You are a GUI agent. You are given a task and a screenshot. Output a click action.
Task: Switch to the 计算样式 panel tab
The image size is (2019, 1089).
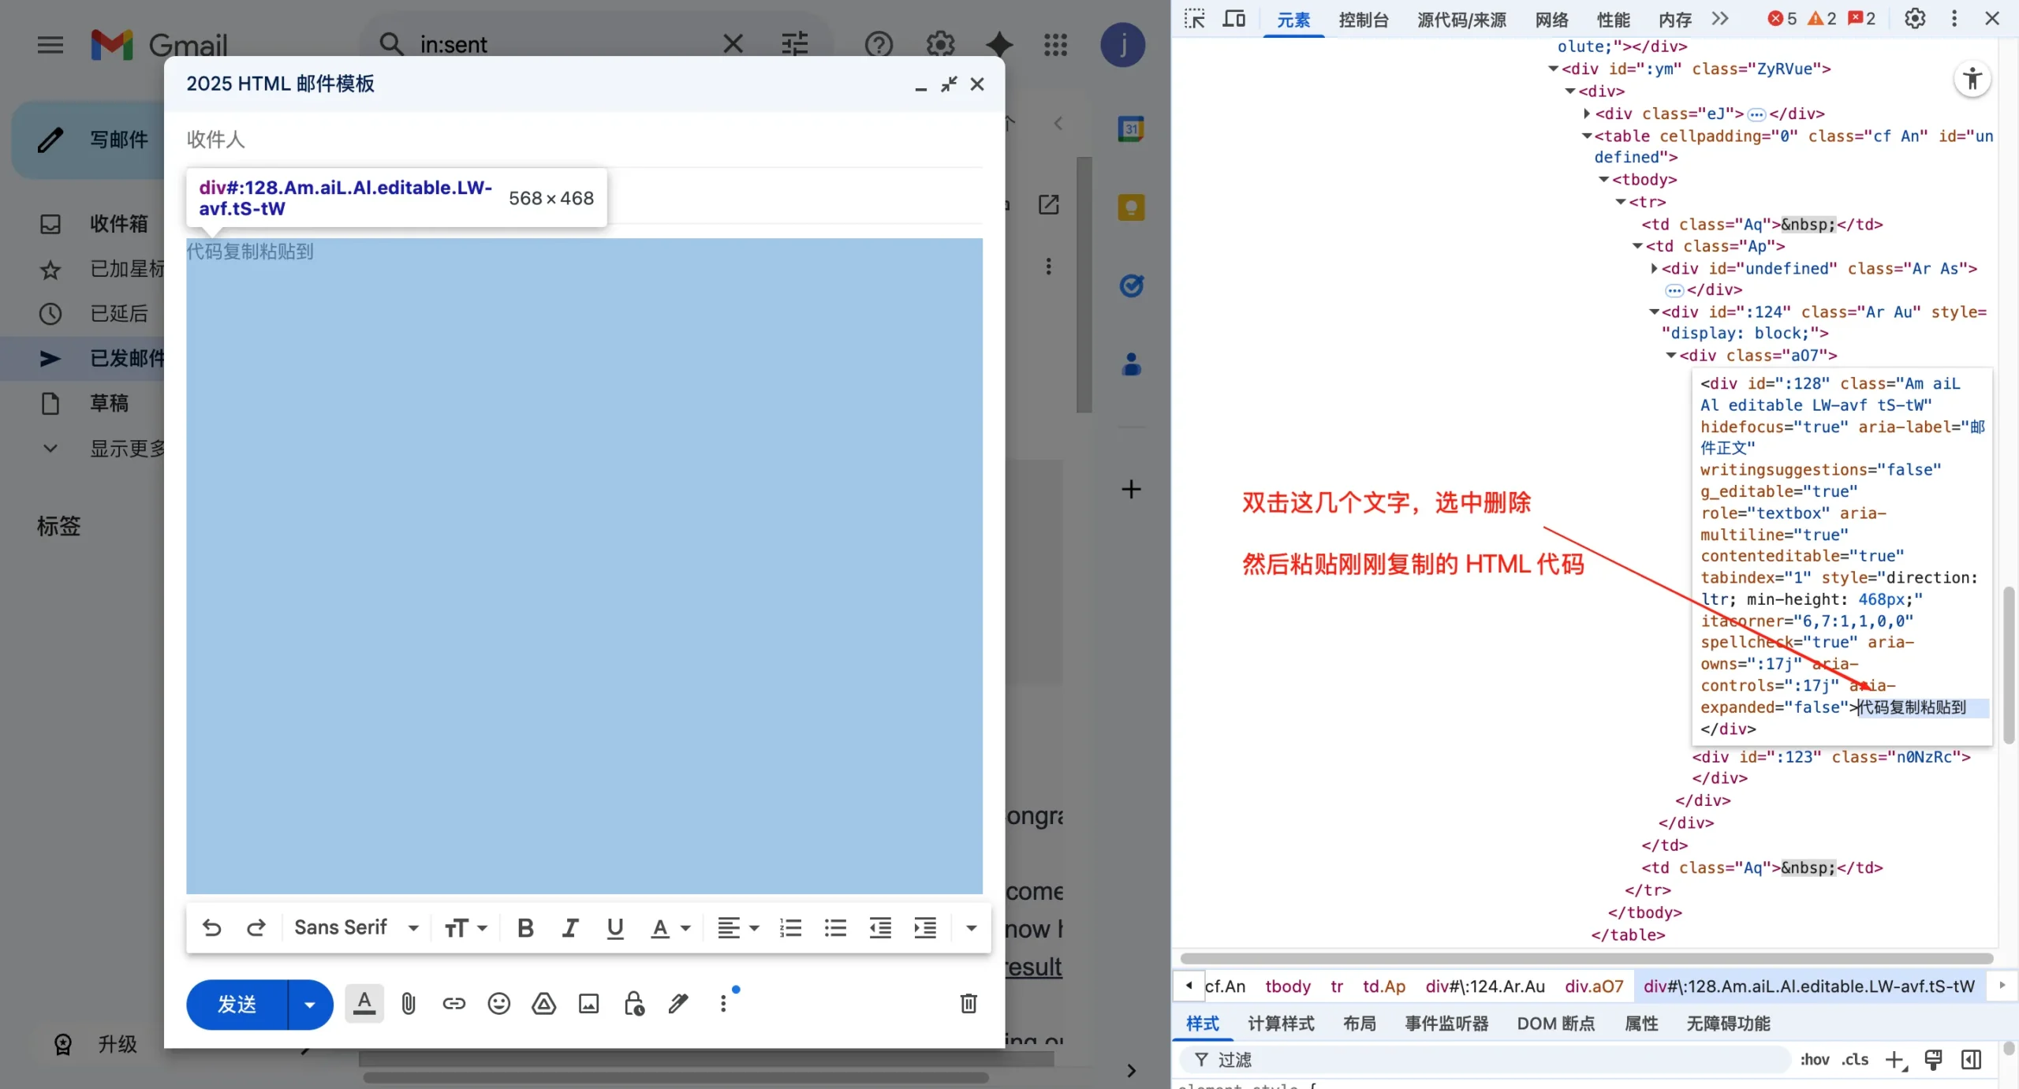(x=1279, y=1024)
